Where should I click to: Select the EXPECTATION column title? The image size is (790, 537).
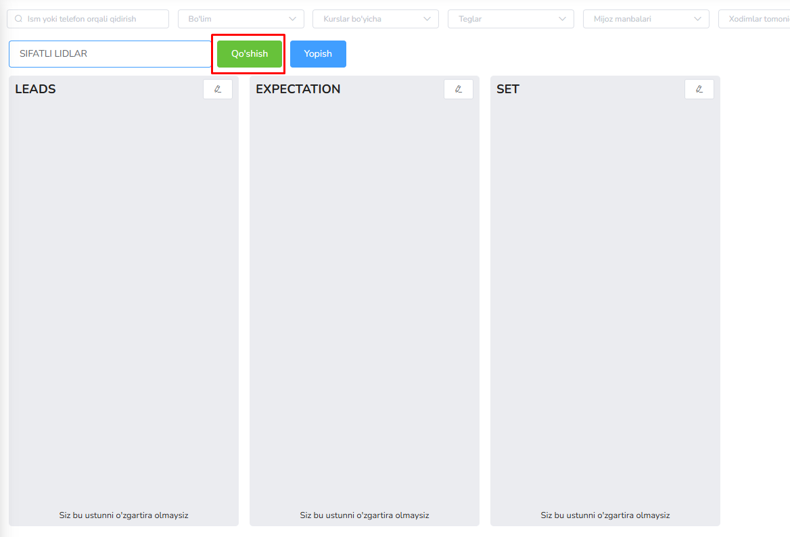tap(298, 89)
